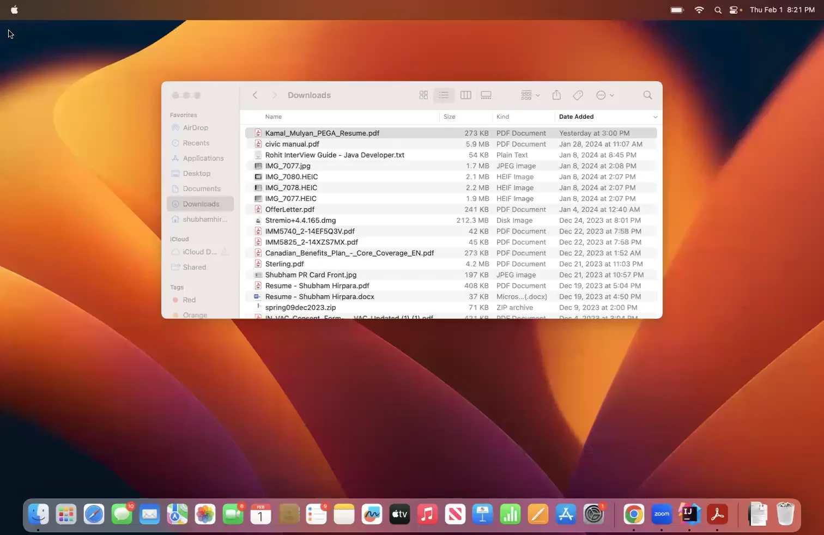Go back using the left chevron
This screenshot has height=535, width=824.
coord(255,95)
